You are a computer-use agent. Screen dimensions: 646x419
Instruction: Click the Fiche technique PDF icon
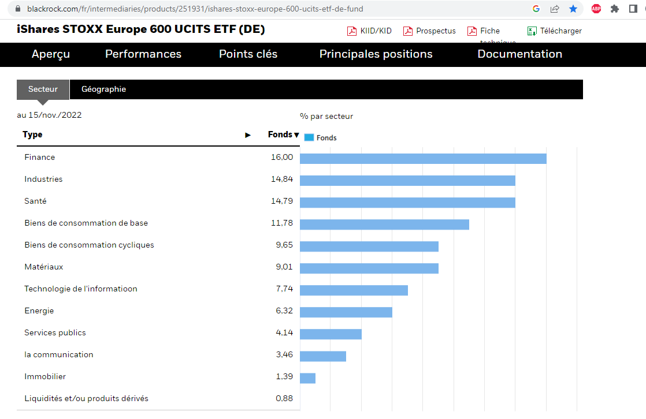tap(472, 31)
